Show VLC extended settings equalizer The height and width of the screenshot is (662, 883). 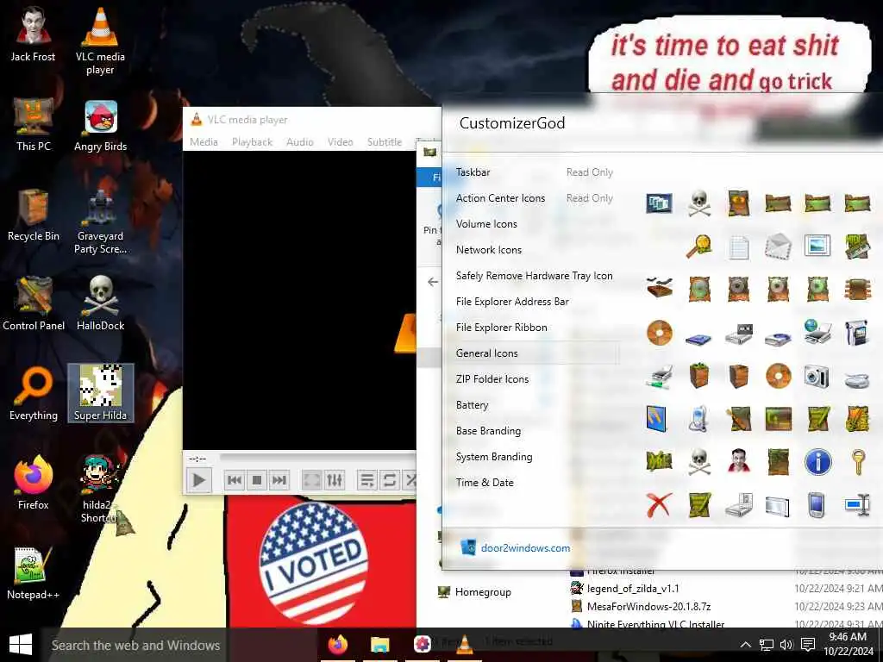point(335,480)
